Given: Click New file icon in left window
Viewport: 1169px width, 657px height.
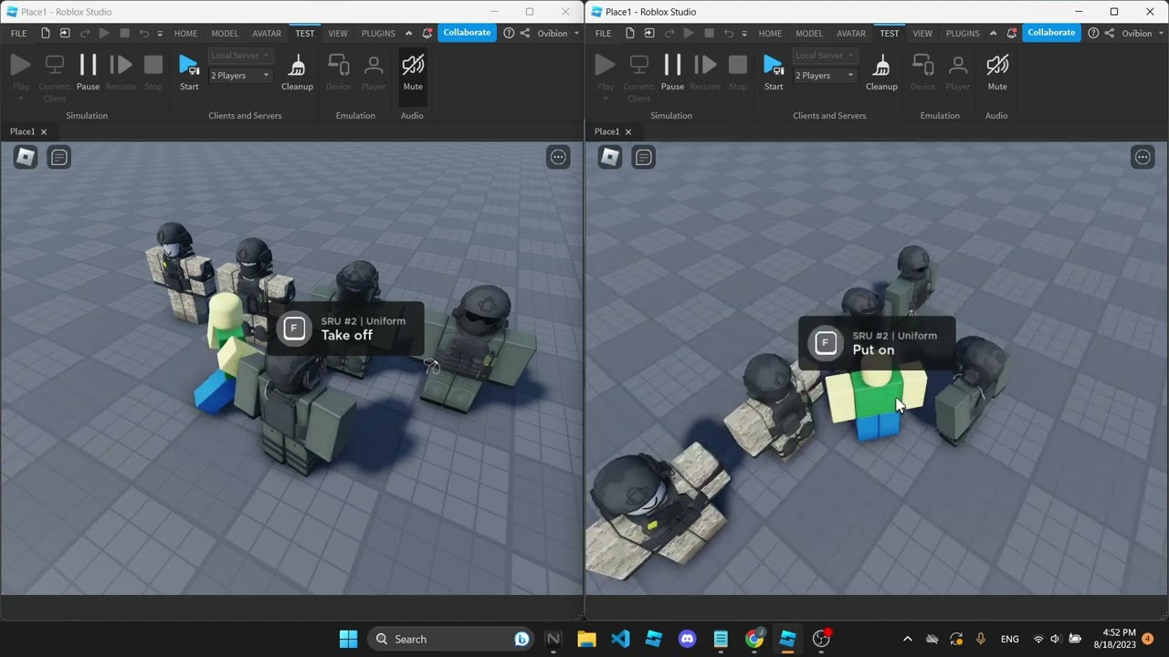Looking at the screenshot, I should (46, 34).
